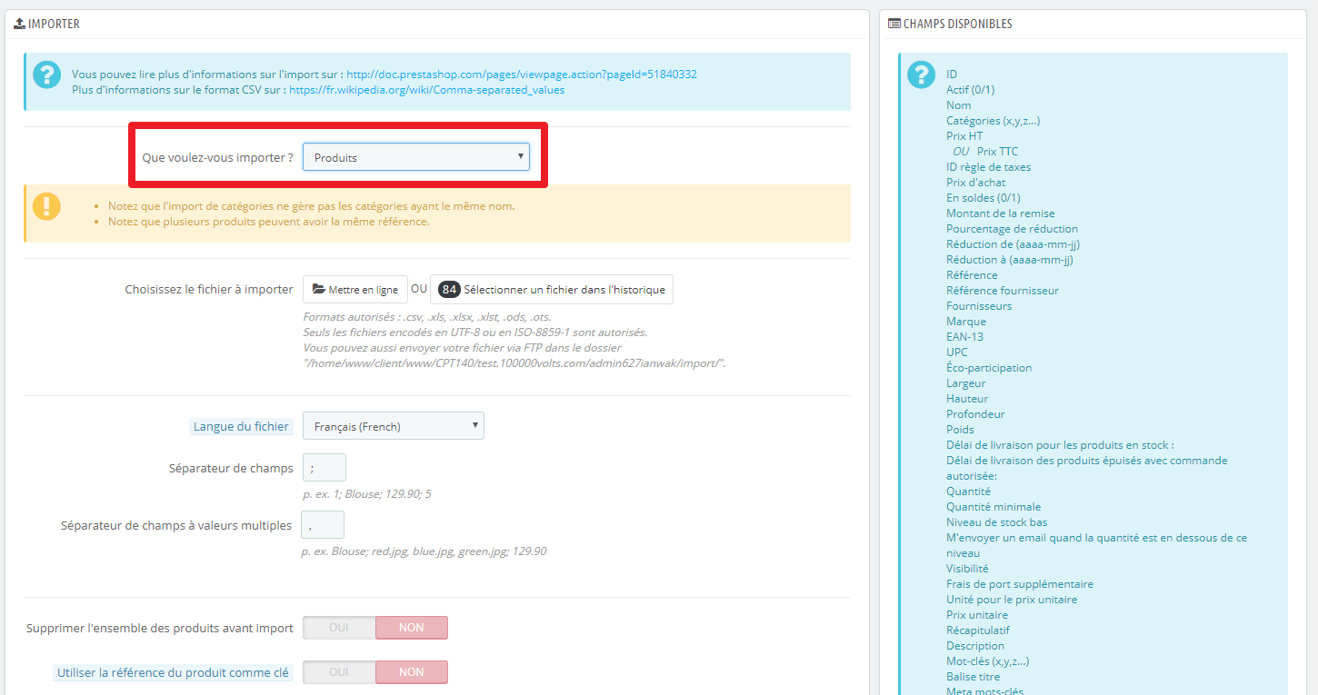Open the Langue du fichier dropdown
Viewport: 1318px width, 695px height.
click(x=393, y=426)
